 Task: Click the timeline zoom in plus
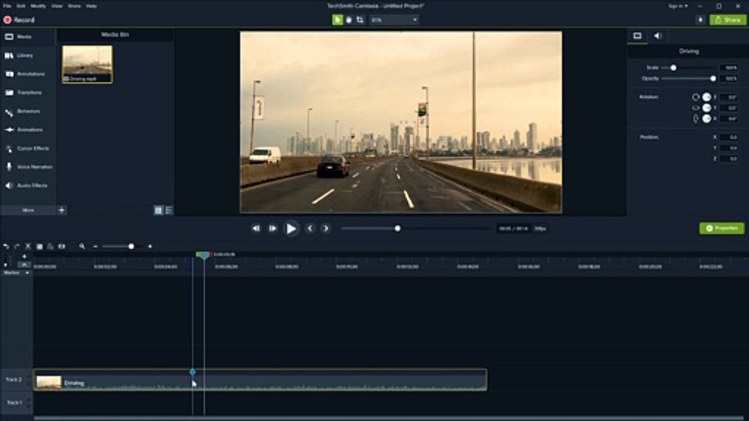click(150, 247)
